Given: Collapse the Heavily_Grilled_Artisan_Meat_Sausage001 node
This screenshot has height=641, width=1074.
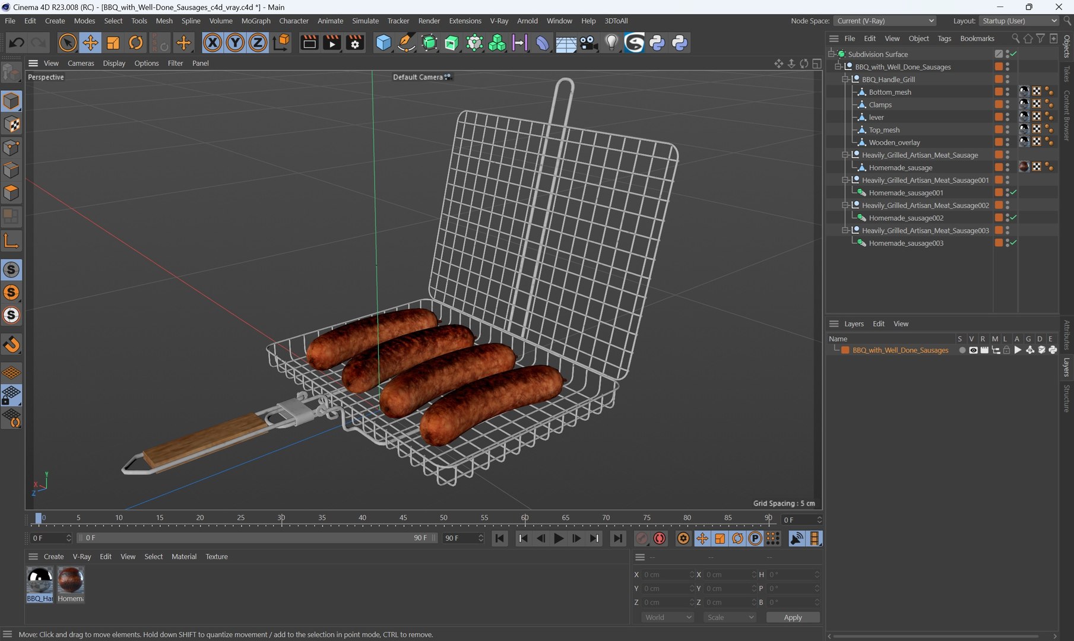Looking at the screenshot, I should 845,180.
